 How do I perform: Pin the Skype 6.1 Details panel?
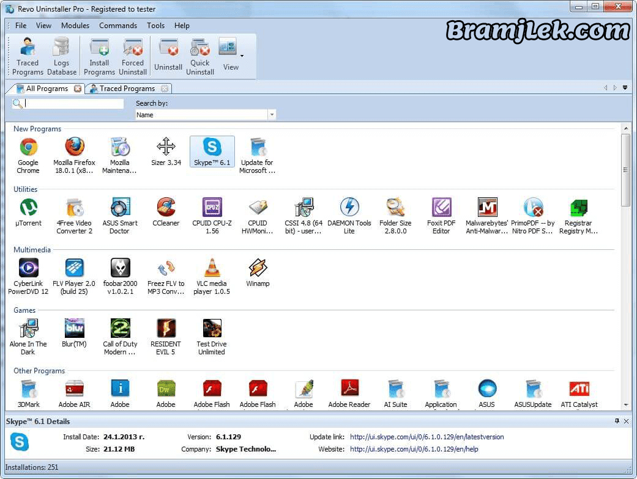tap(617, 421)
